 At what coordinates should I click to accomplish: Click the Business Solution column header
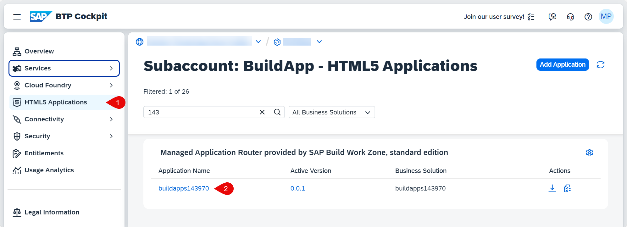(x=421, y=171)
